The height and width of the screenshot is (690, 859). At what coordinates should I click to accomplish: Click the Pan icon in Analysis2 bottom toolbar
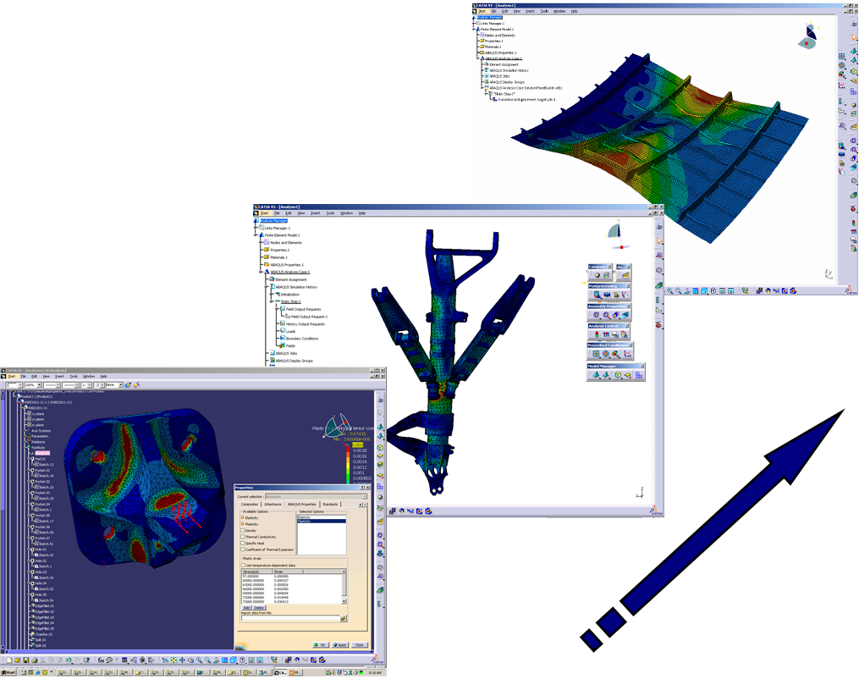pos(182,660)
